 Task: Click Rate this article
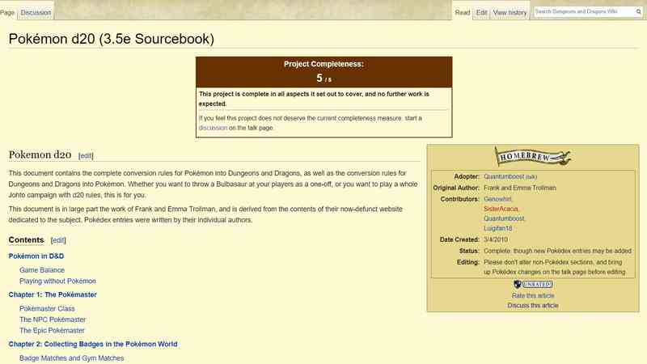[x=533, y=296]
